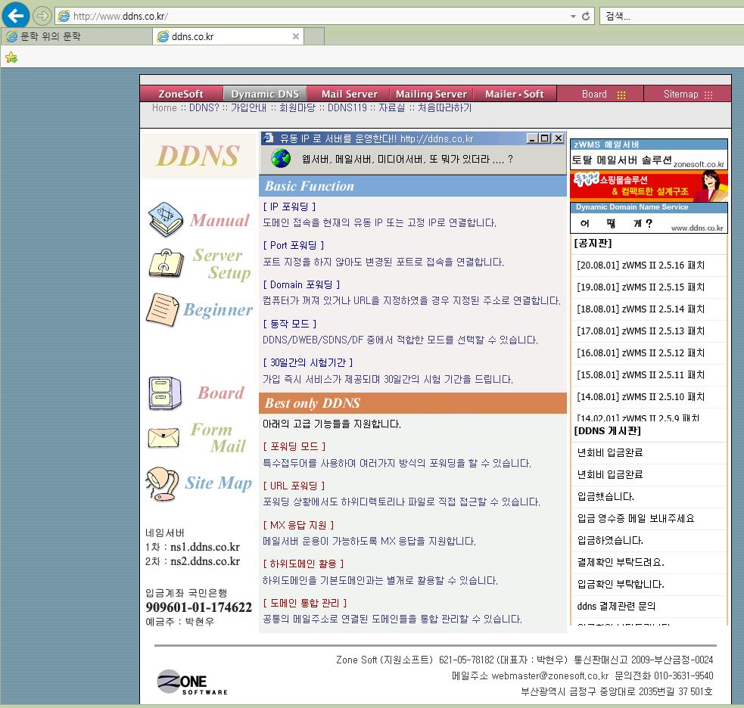This screenshot has height=708, width=744.
Task: Open the 가입안내 navigation link
Action: click(248, 108)
